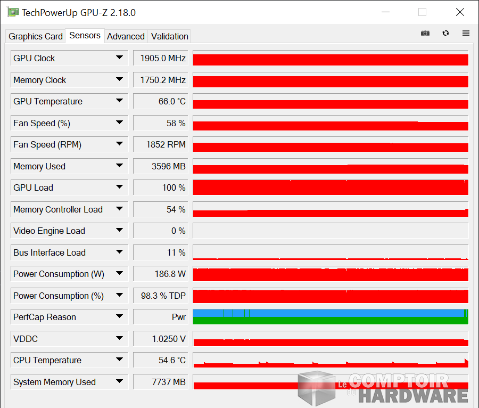Click the PerfCap Reason blue-green graph

[330, 317]
